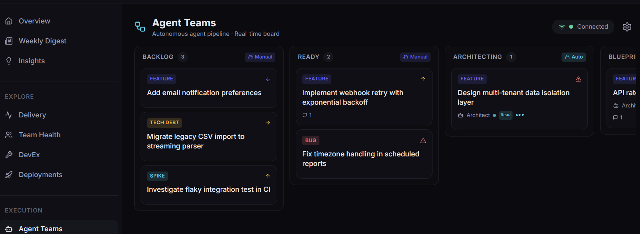Click the Read status badge
640x234 pixels.
pyautogui.click(x=506, y=115)
